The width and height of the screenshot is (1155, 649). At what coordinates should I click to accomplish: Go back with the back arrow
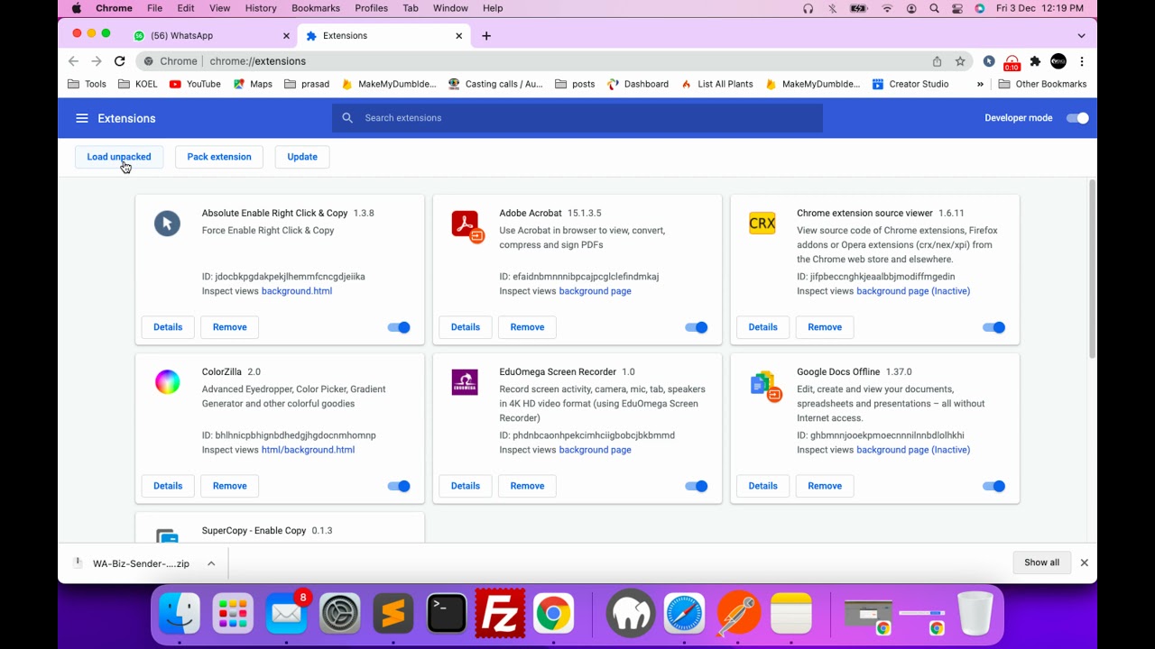(x=73, y=61)
